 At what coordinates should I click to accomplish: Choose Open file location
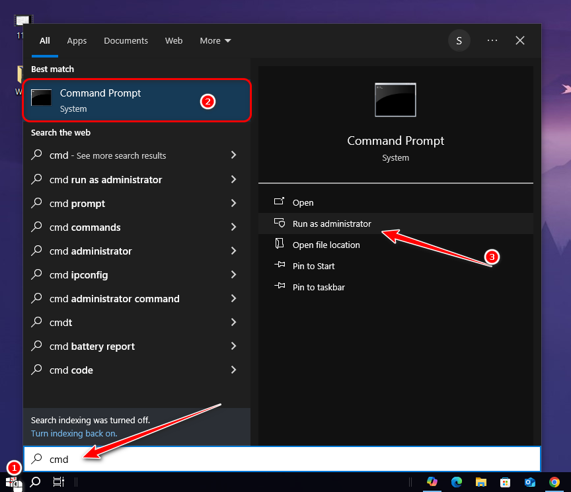tap(326, 245)
